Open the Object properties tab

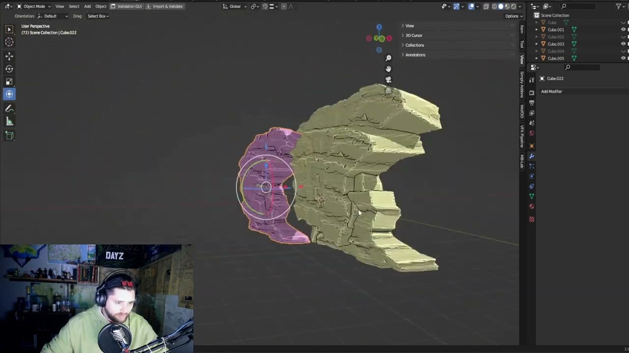[x=532, y=146]
